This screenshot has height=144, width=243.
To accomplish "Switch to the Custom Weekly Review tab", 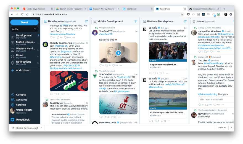I will (x=104, y=9).
